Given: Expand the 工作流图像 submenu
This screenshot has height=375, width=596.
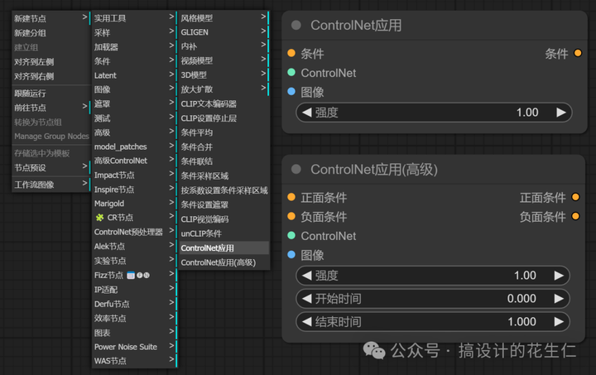Looking at the screenshot, I should (x=51, y=185).
